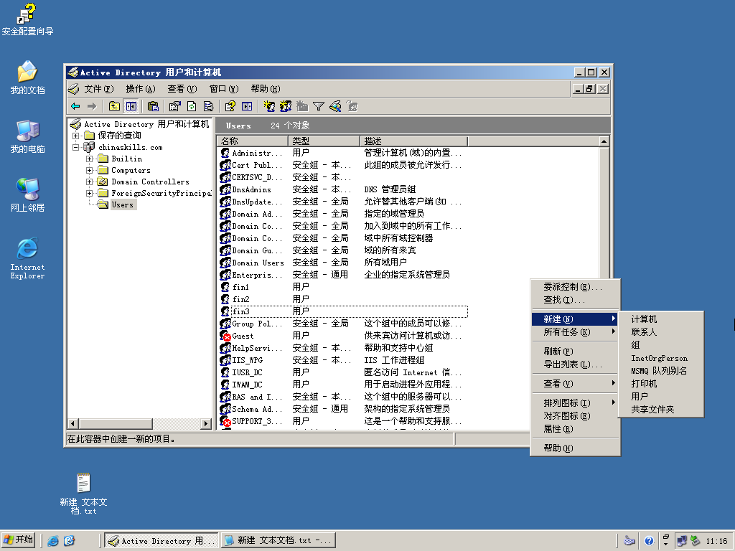Click the filter funnel toolbar icon
The image size is (735, 551).
[x=319, y=106]
